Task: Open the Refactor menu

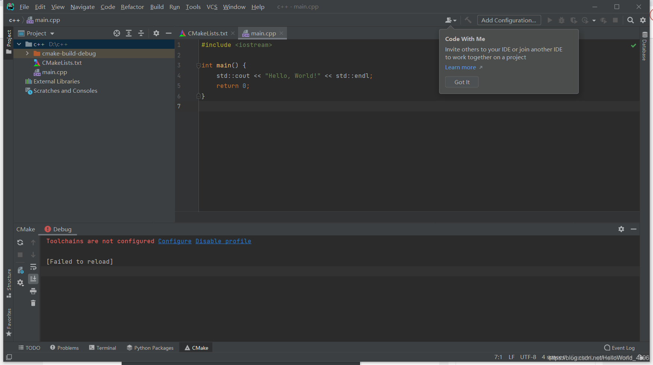Action: (132, 7)
